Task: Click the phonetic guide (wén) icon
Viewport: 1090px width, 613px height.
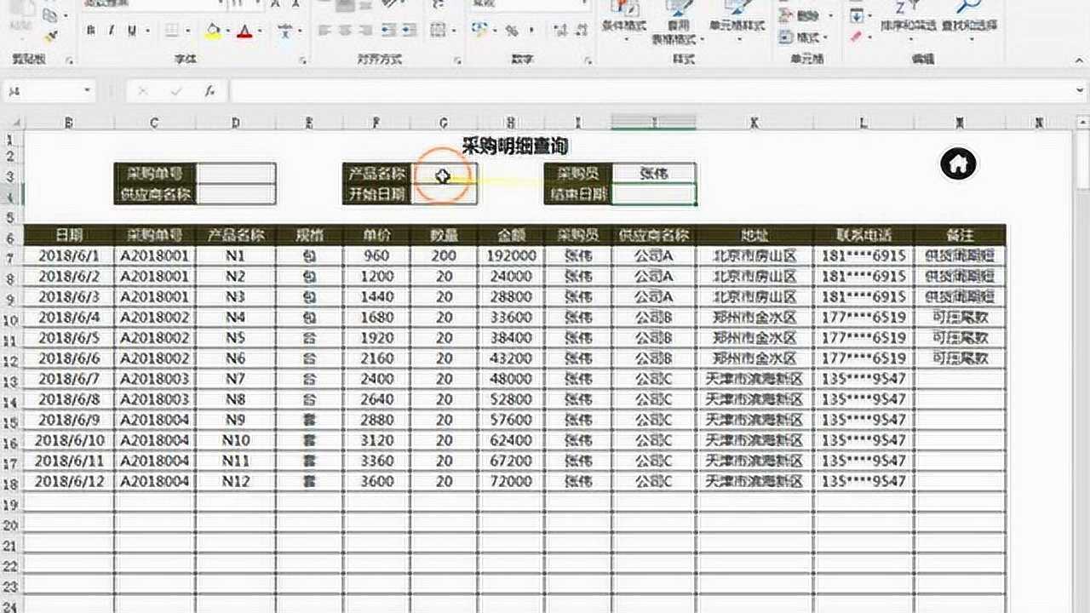Action: click(x=284, y=31)
